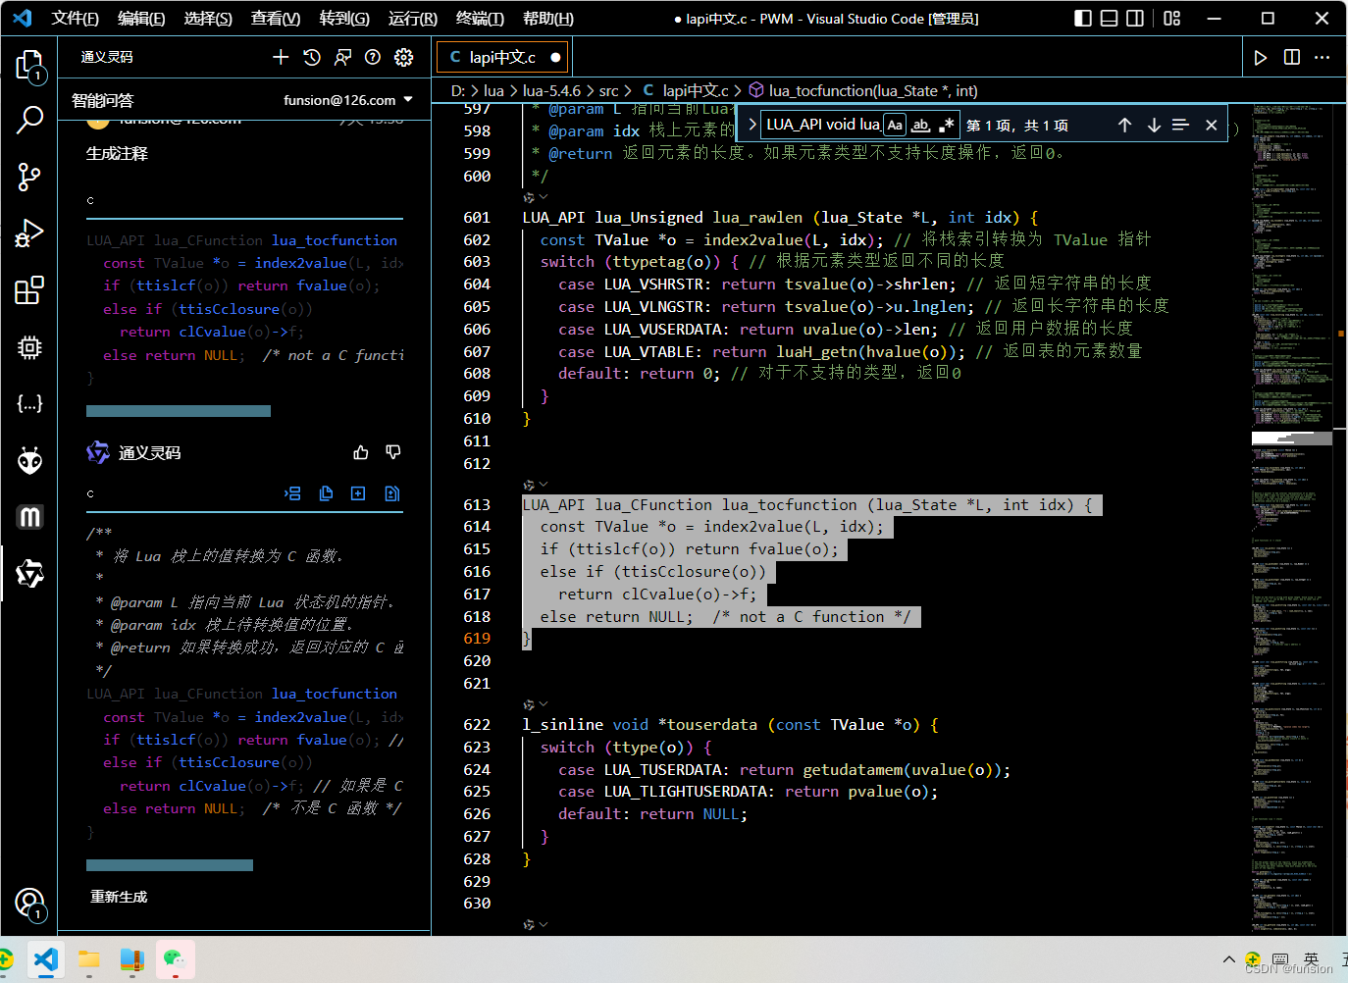Click the 重新生成 regenerate button
Image resolution: width=1348 pixels, height=983 pixels.
119,897
